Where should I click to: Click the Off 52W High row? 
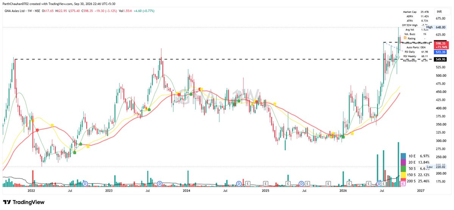(x=416, y=25)
